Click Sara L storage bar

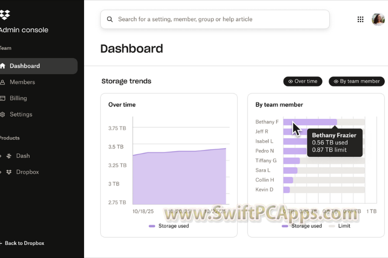click(x=290, y=170)
